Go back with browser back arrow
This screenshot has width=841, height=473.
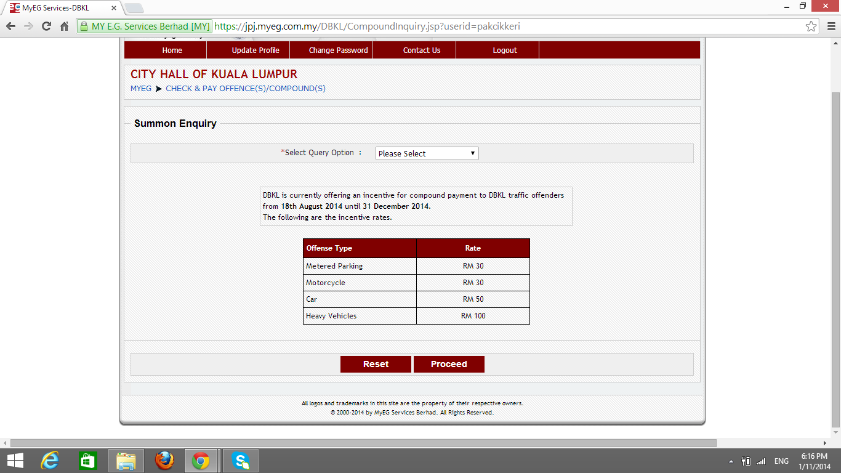coord(10,26)
